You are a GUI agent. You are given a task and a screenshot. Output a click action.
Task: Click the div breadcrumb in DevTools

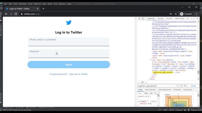[x=142, y=82]
